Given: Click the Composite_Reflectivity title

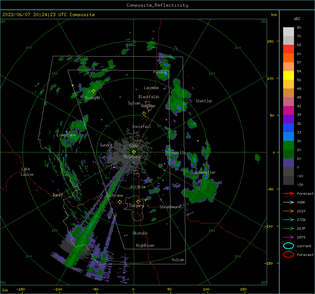Looking at the screenshot, I should pos(157,5).
